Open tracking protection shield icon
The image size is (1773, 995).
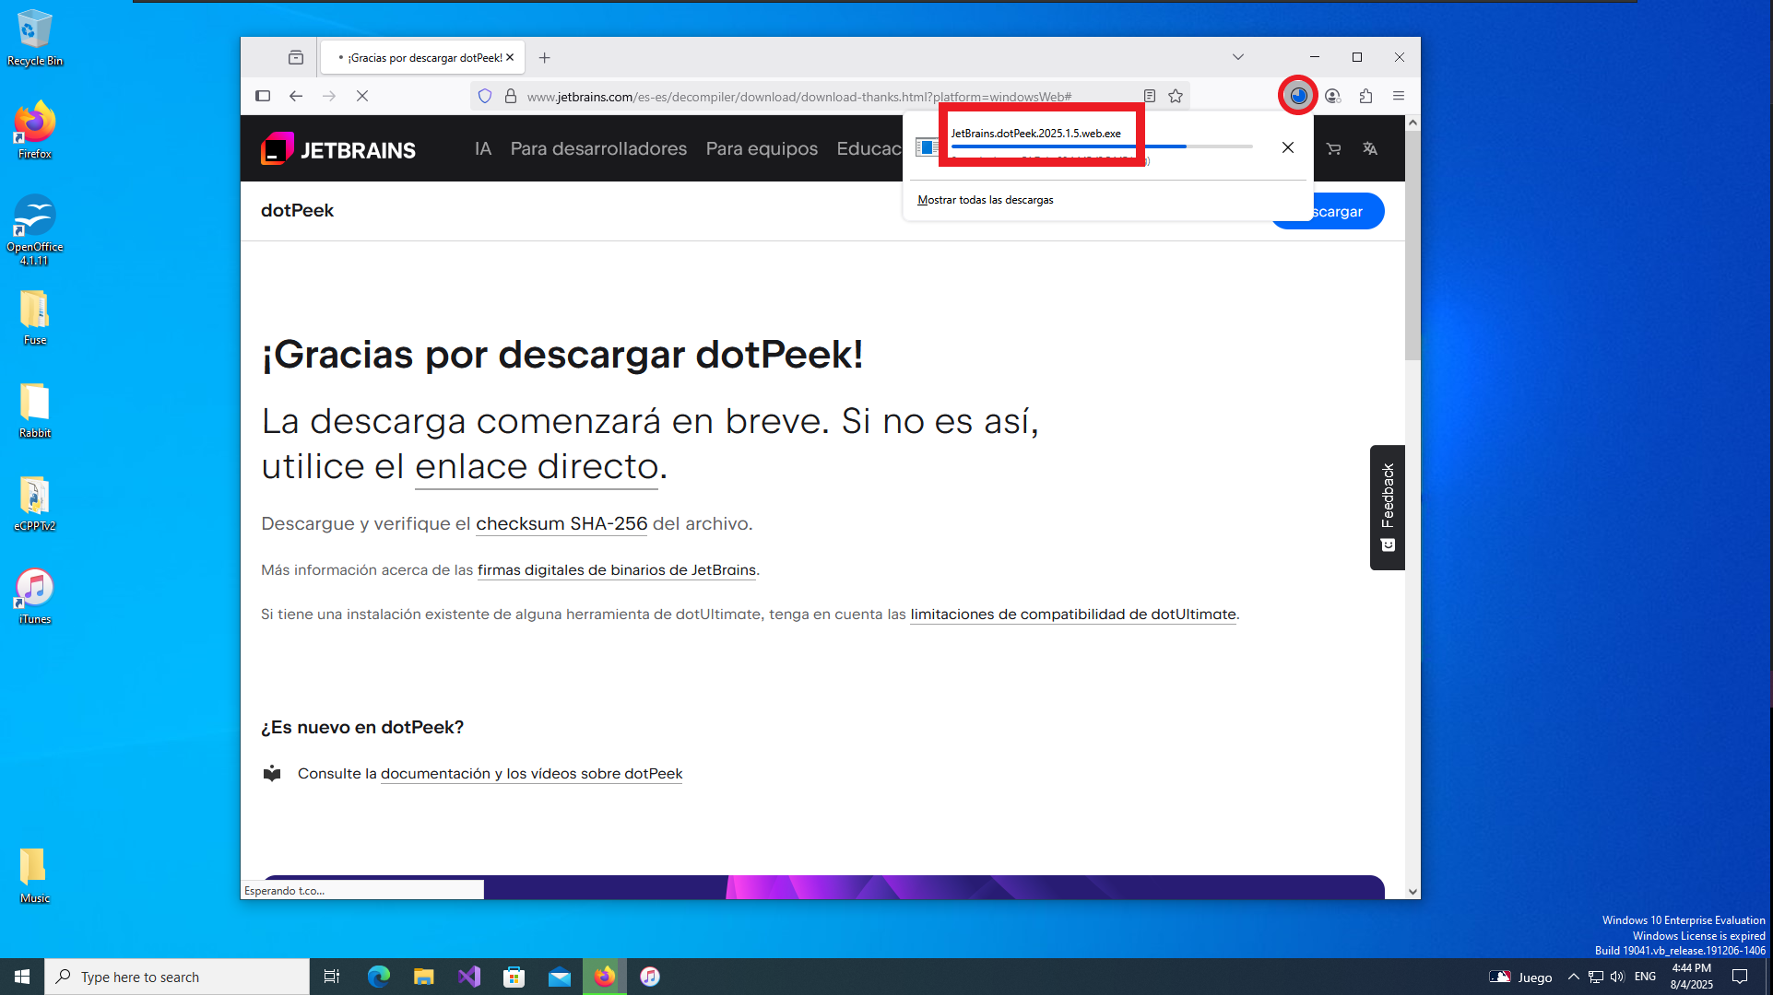coord(485,96)
